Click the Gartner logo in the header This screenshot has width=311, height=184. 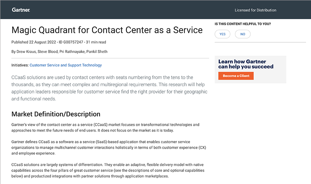pos(21,10)
